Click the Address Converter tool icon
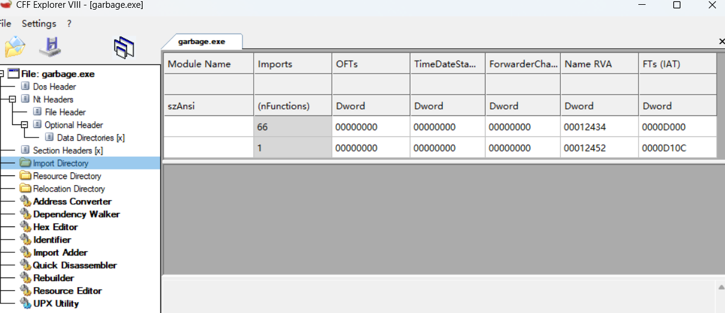 point(25,201)
